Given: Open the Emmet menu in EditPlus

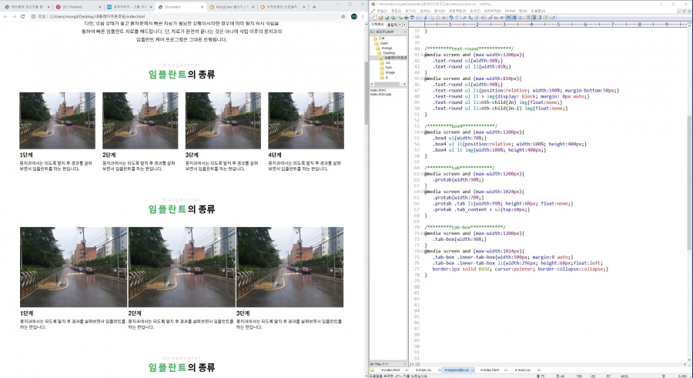Looking at the screenshot, I should point(509,10).
